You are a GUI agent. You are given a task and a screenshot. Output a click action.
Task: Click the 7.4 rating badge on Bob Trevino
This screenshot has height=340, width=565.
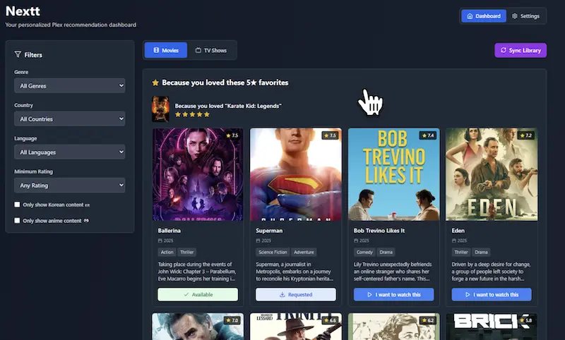pyautogui.click(x=428, y=135)
